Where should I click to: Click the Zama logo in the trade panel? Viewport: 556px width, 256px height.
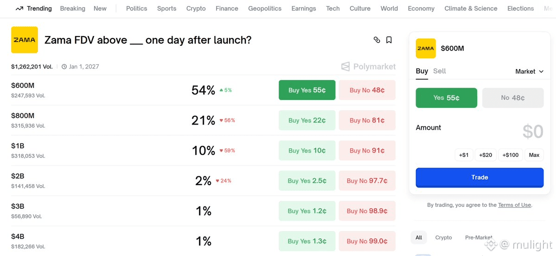426,48
